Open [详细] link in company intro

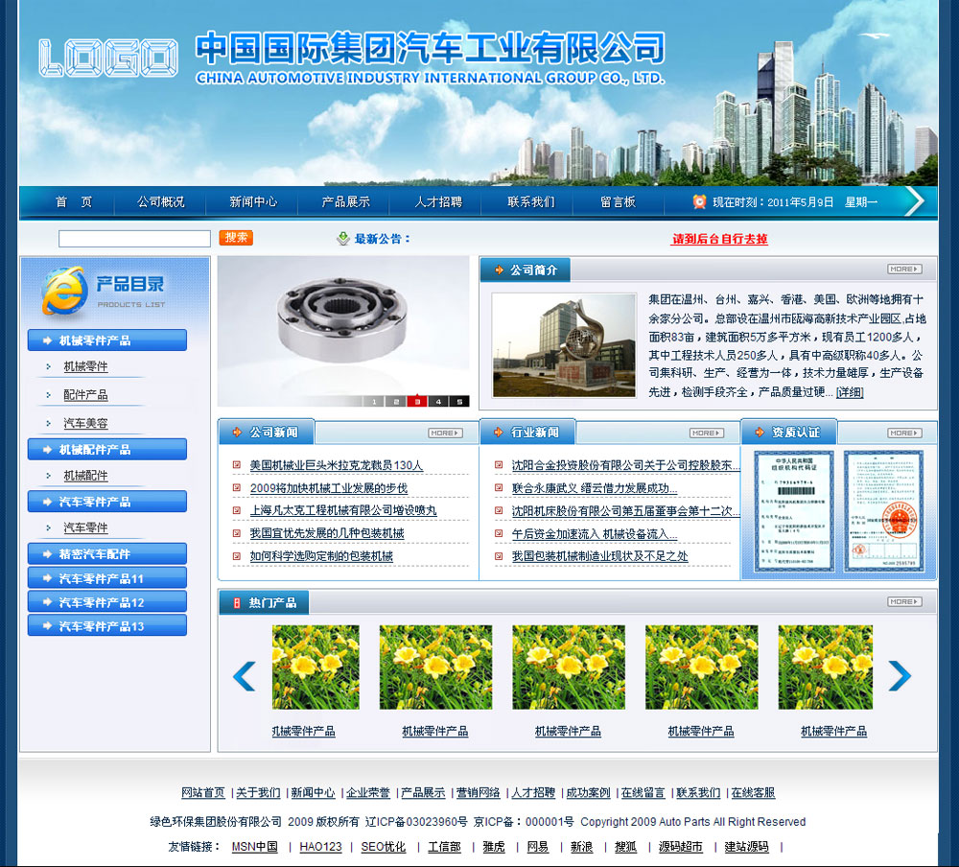point(850,392)
